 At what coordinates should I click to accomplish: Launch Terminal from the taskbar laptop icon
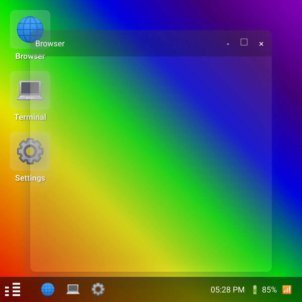point(73,289)
